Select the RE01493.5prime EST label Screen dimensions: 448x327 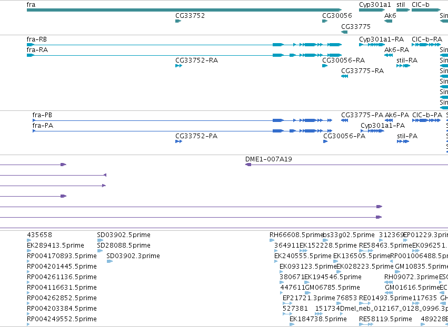(385, 299)
